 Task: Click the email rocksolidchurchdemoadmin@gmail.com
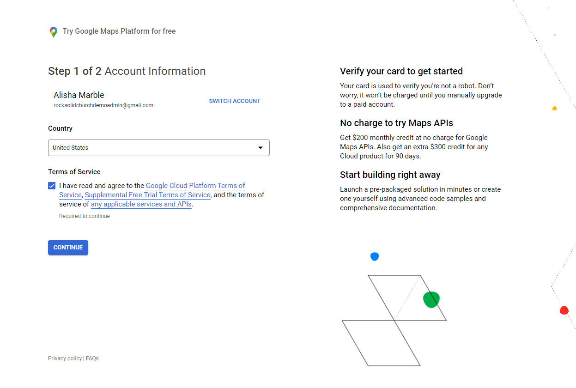pyautogui.click(x=103, y=105)
